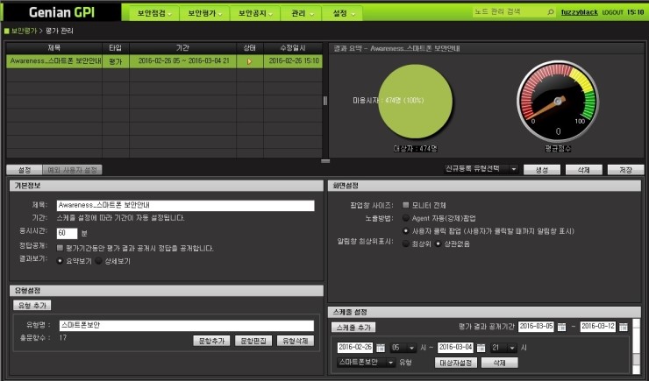
Task: Click the fuzzyblack username link
Action: coord(580,12)
